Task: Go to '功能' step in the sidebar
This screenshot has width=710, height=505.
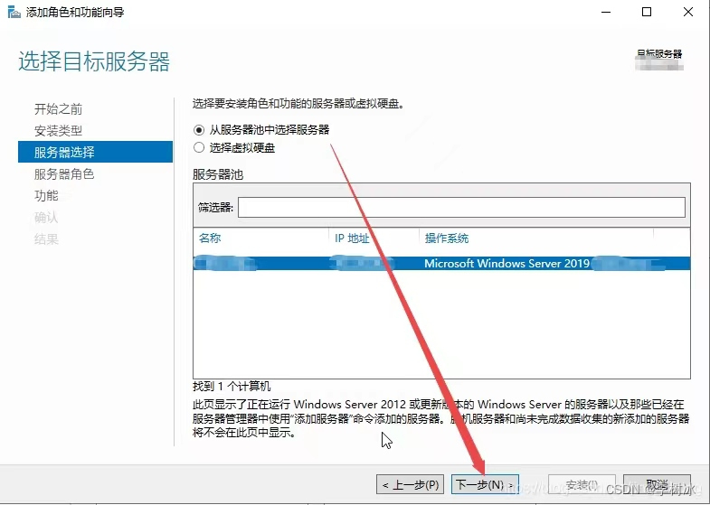Action: 46,196
